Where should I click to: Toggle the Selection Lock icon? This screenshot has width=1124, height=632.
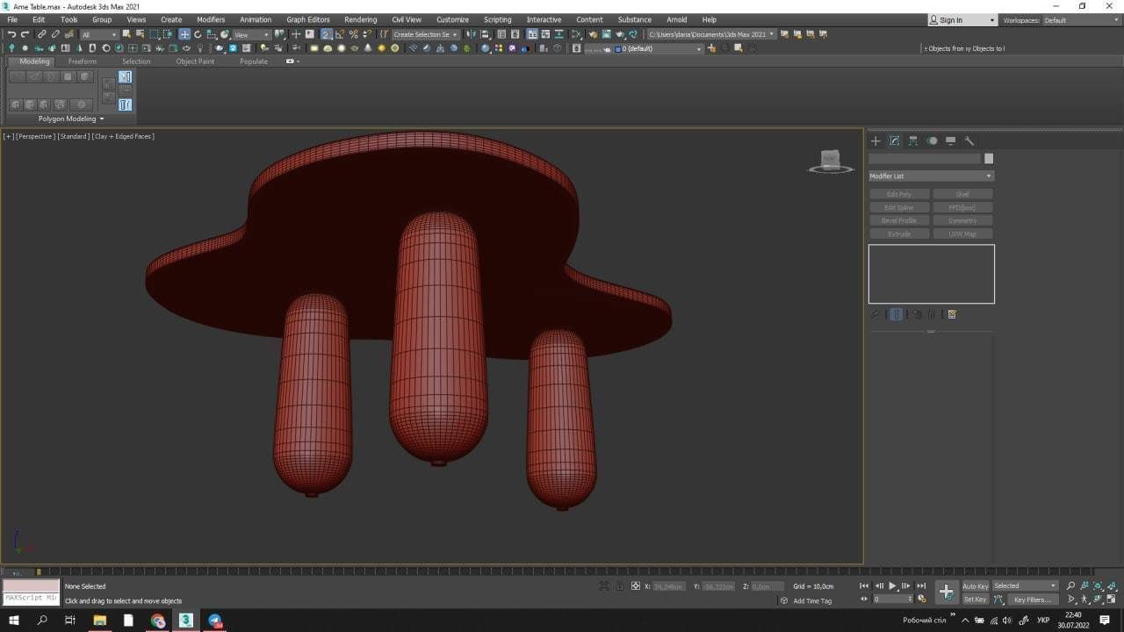[x=620, y=585]
